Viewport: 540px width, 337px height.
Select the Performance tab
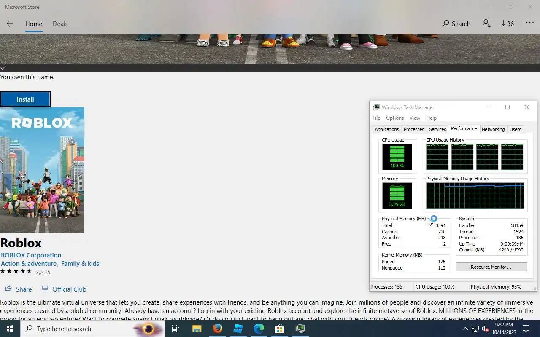pos(464,128)
